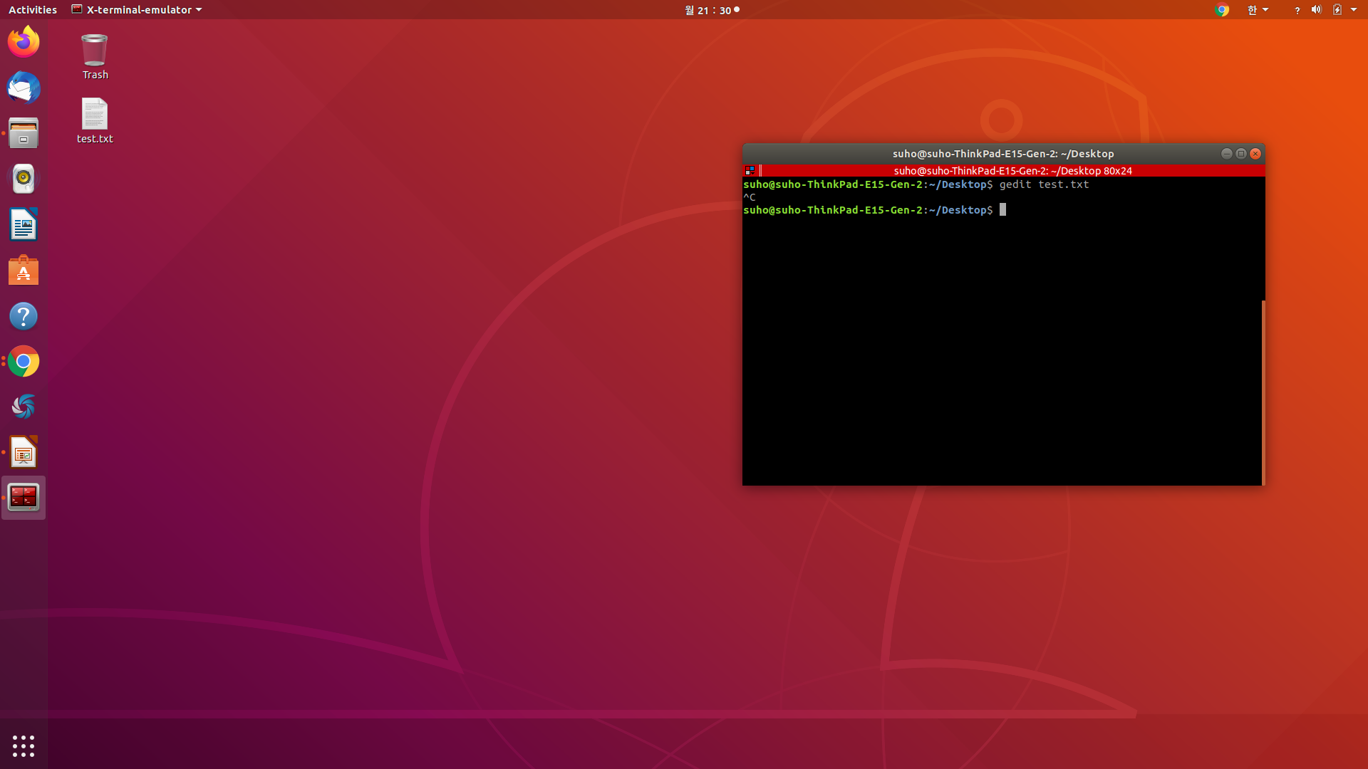Image resolution: width=1368 pixels, height=769 pixels.
Task: Click the terminal window header bar title
Action: pyautogui.click(x=1002, y=154)
